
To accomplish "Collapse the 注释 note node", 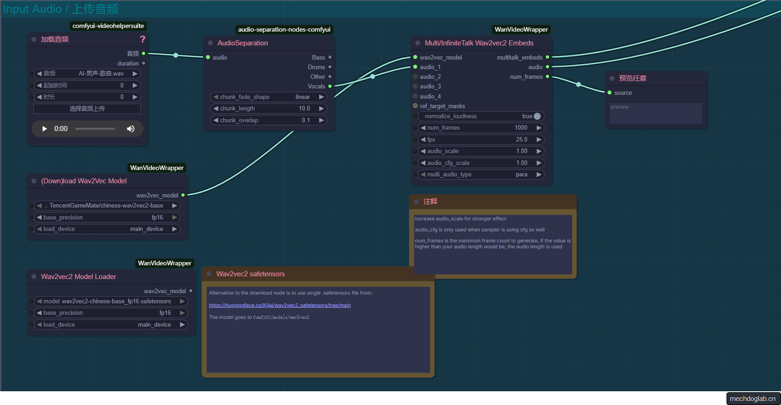I will (x=416, y=202).
